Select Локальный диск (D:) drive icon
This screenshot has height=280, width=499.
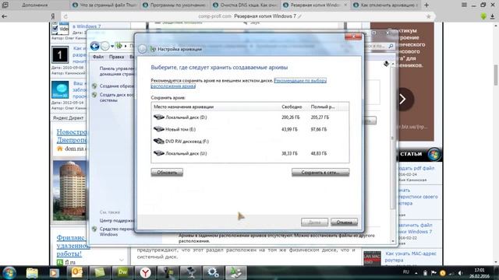[159, 117]
